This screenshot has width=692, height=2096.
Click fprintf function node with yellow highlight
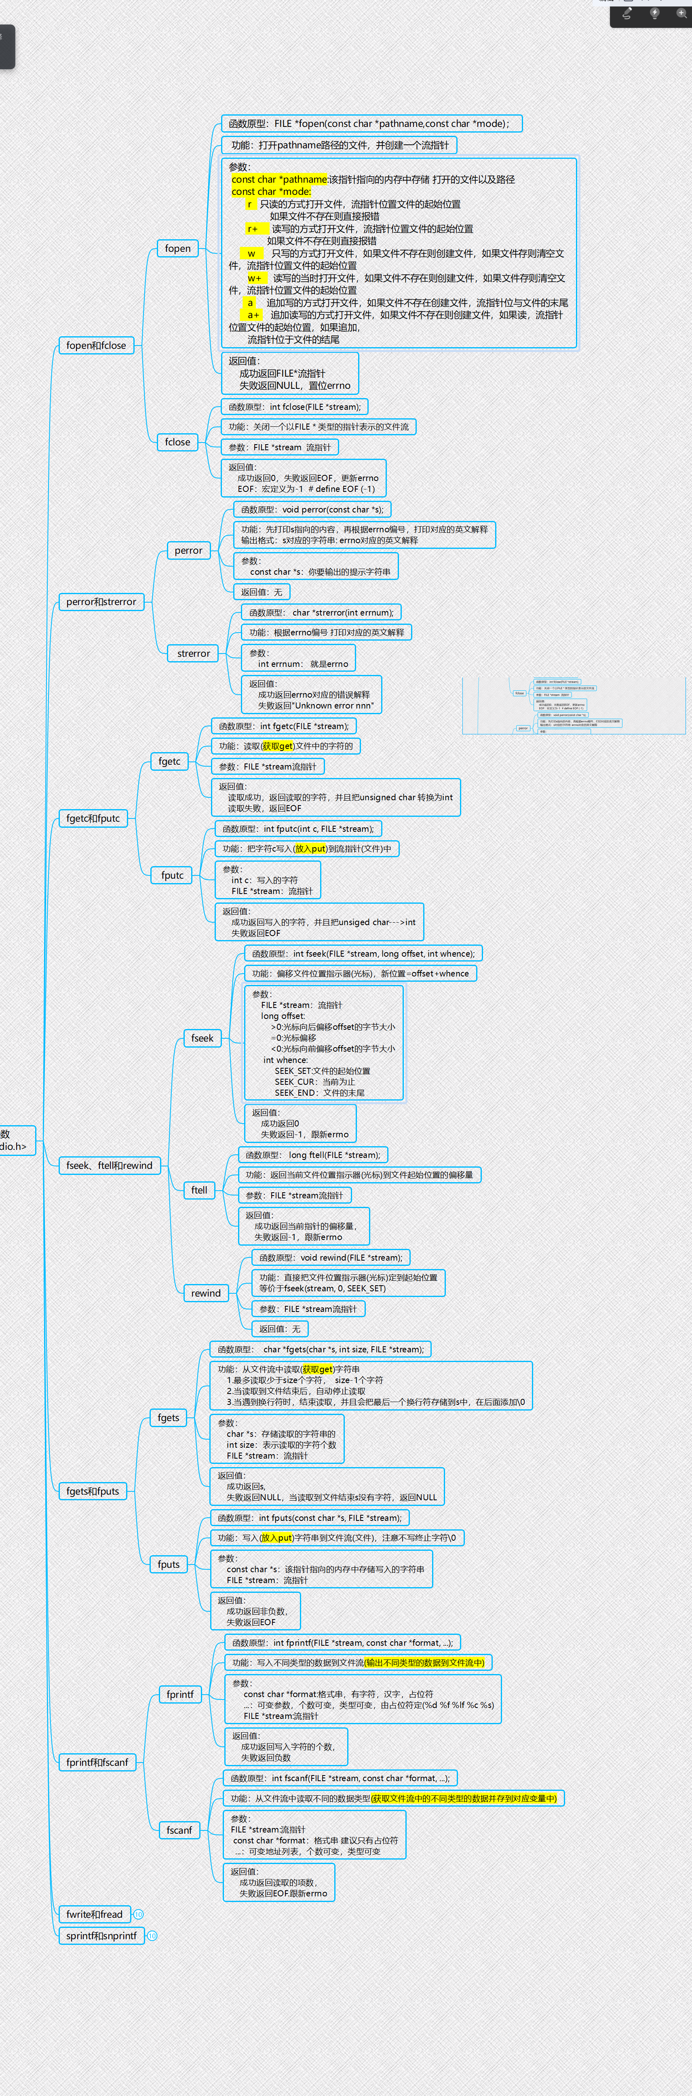358,1662
